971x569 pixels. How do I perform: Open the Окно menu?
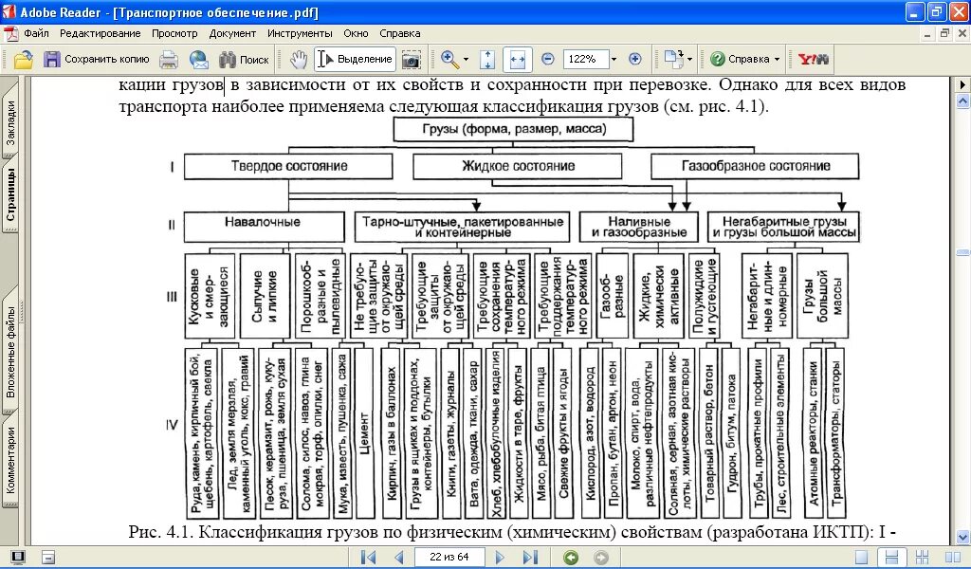(x=357, y=33)
